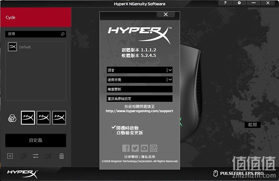
Task: Click the Pulsefire FPS Pro mouse icon
Action: (x=215, y=174)
